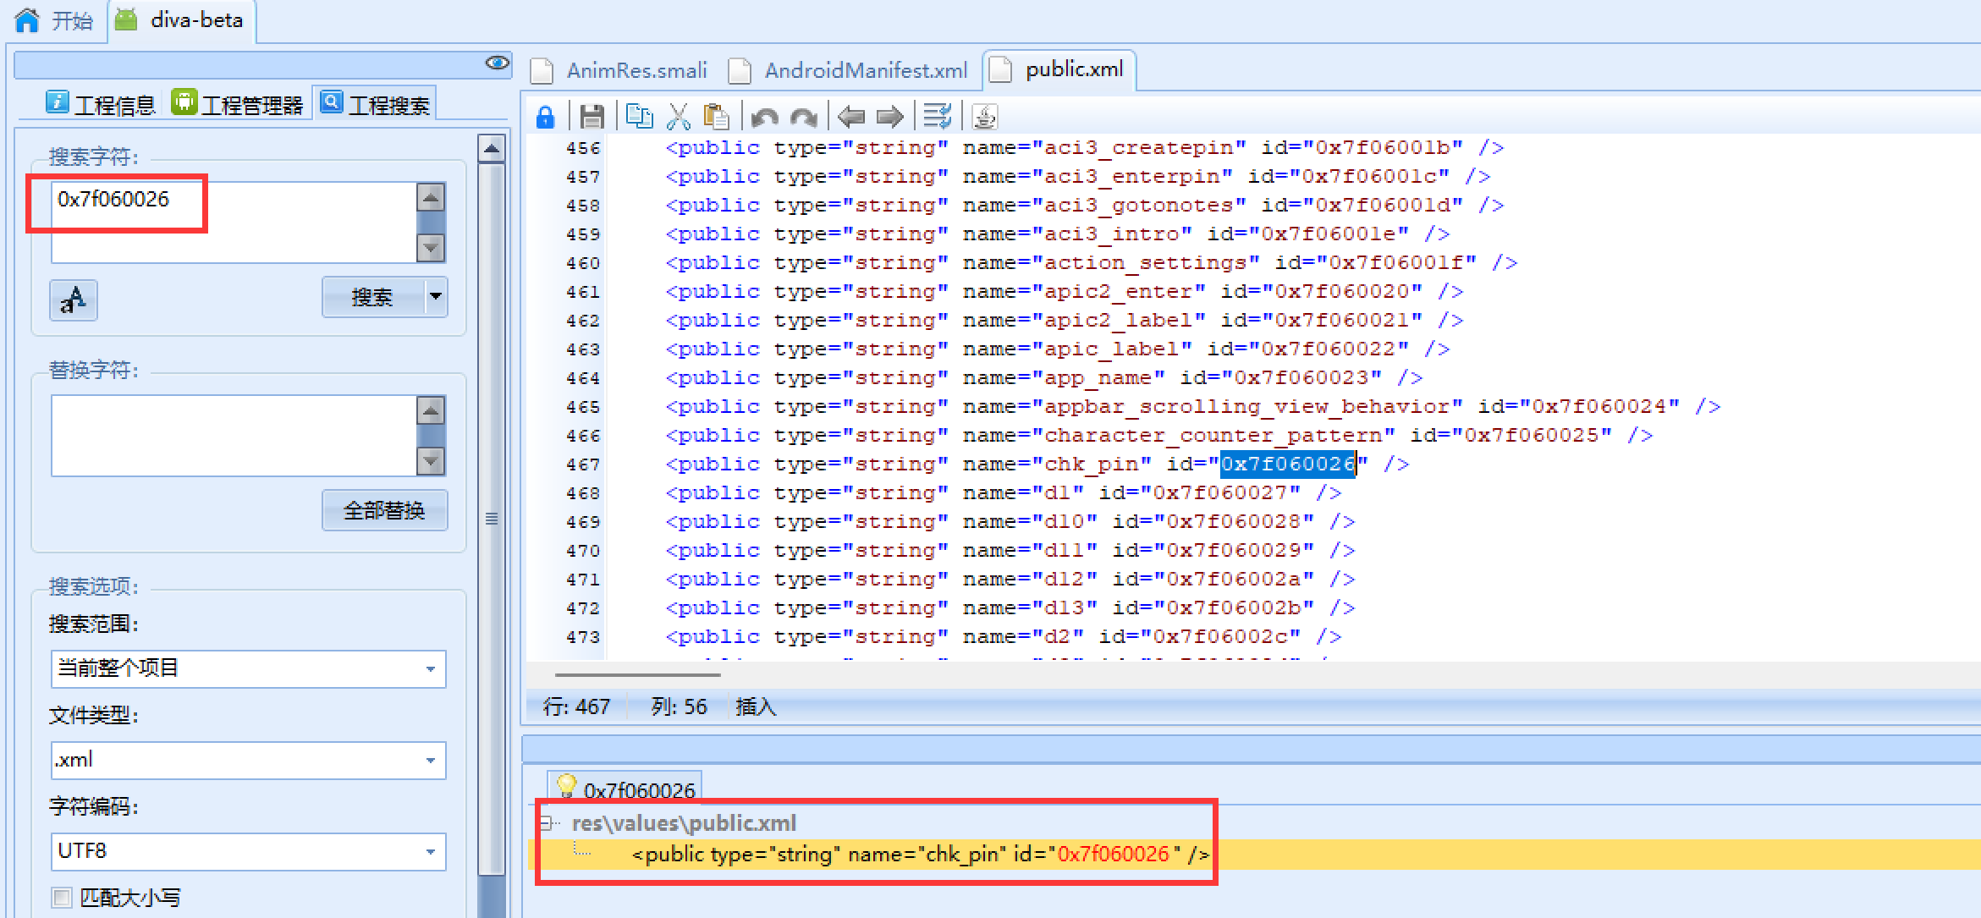The height and width of the screenshot is (918, 1981).
Task: Switch to AnimRes.smali editor tab
Action: [620, 70]
